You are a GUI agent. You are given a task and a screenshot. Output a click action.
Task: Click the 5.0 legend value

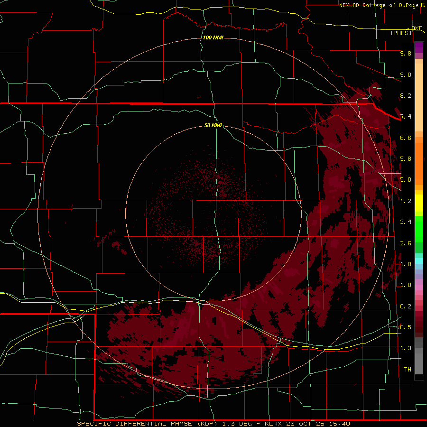[x=406, y=180]
